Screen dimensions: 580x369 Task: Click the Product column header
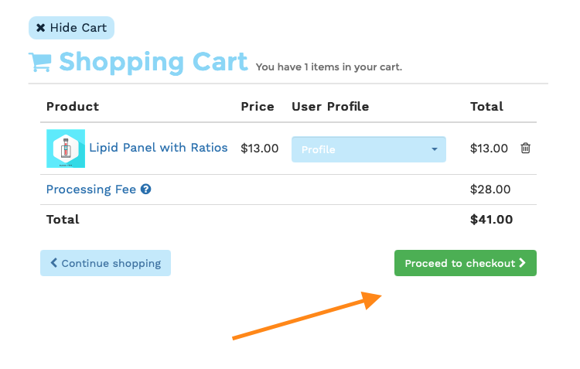pos(73,107)
